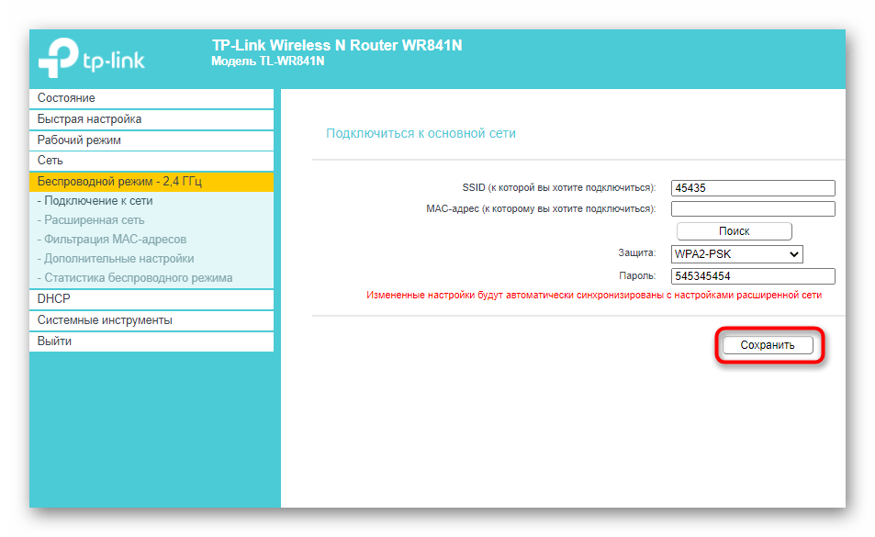Viewport: 875px width, 537px height.
Task: Go to Подключение к сети submenu
Action: click(x=97, y=200)
